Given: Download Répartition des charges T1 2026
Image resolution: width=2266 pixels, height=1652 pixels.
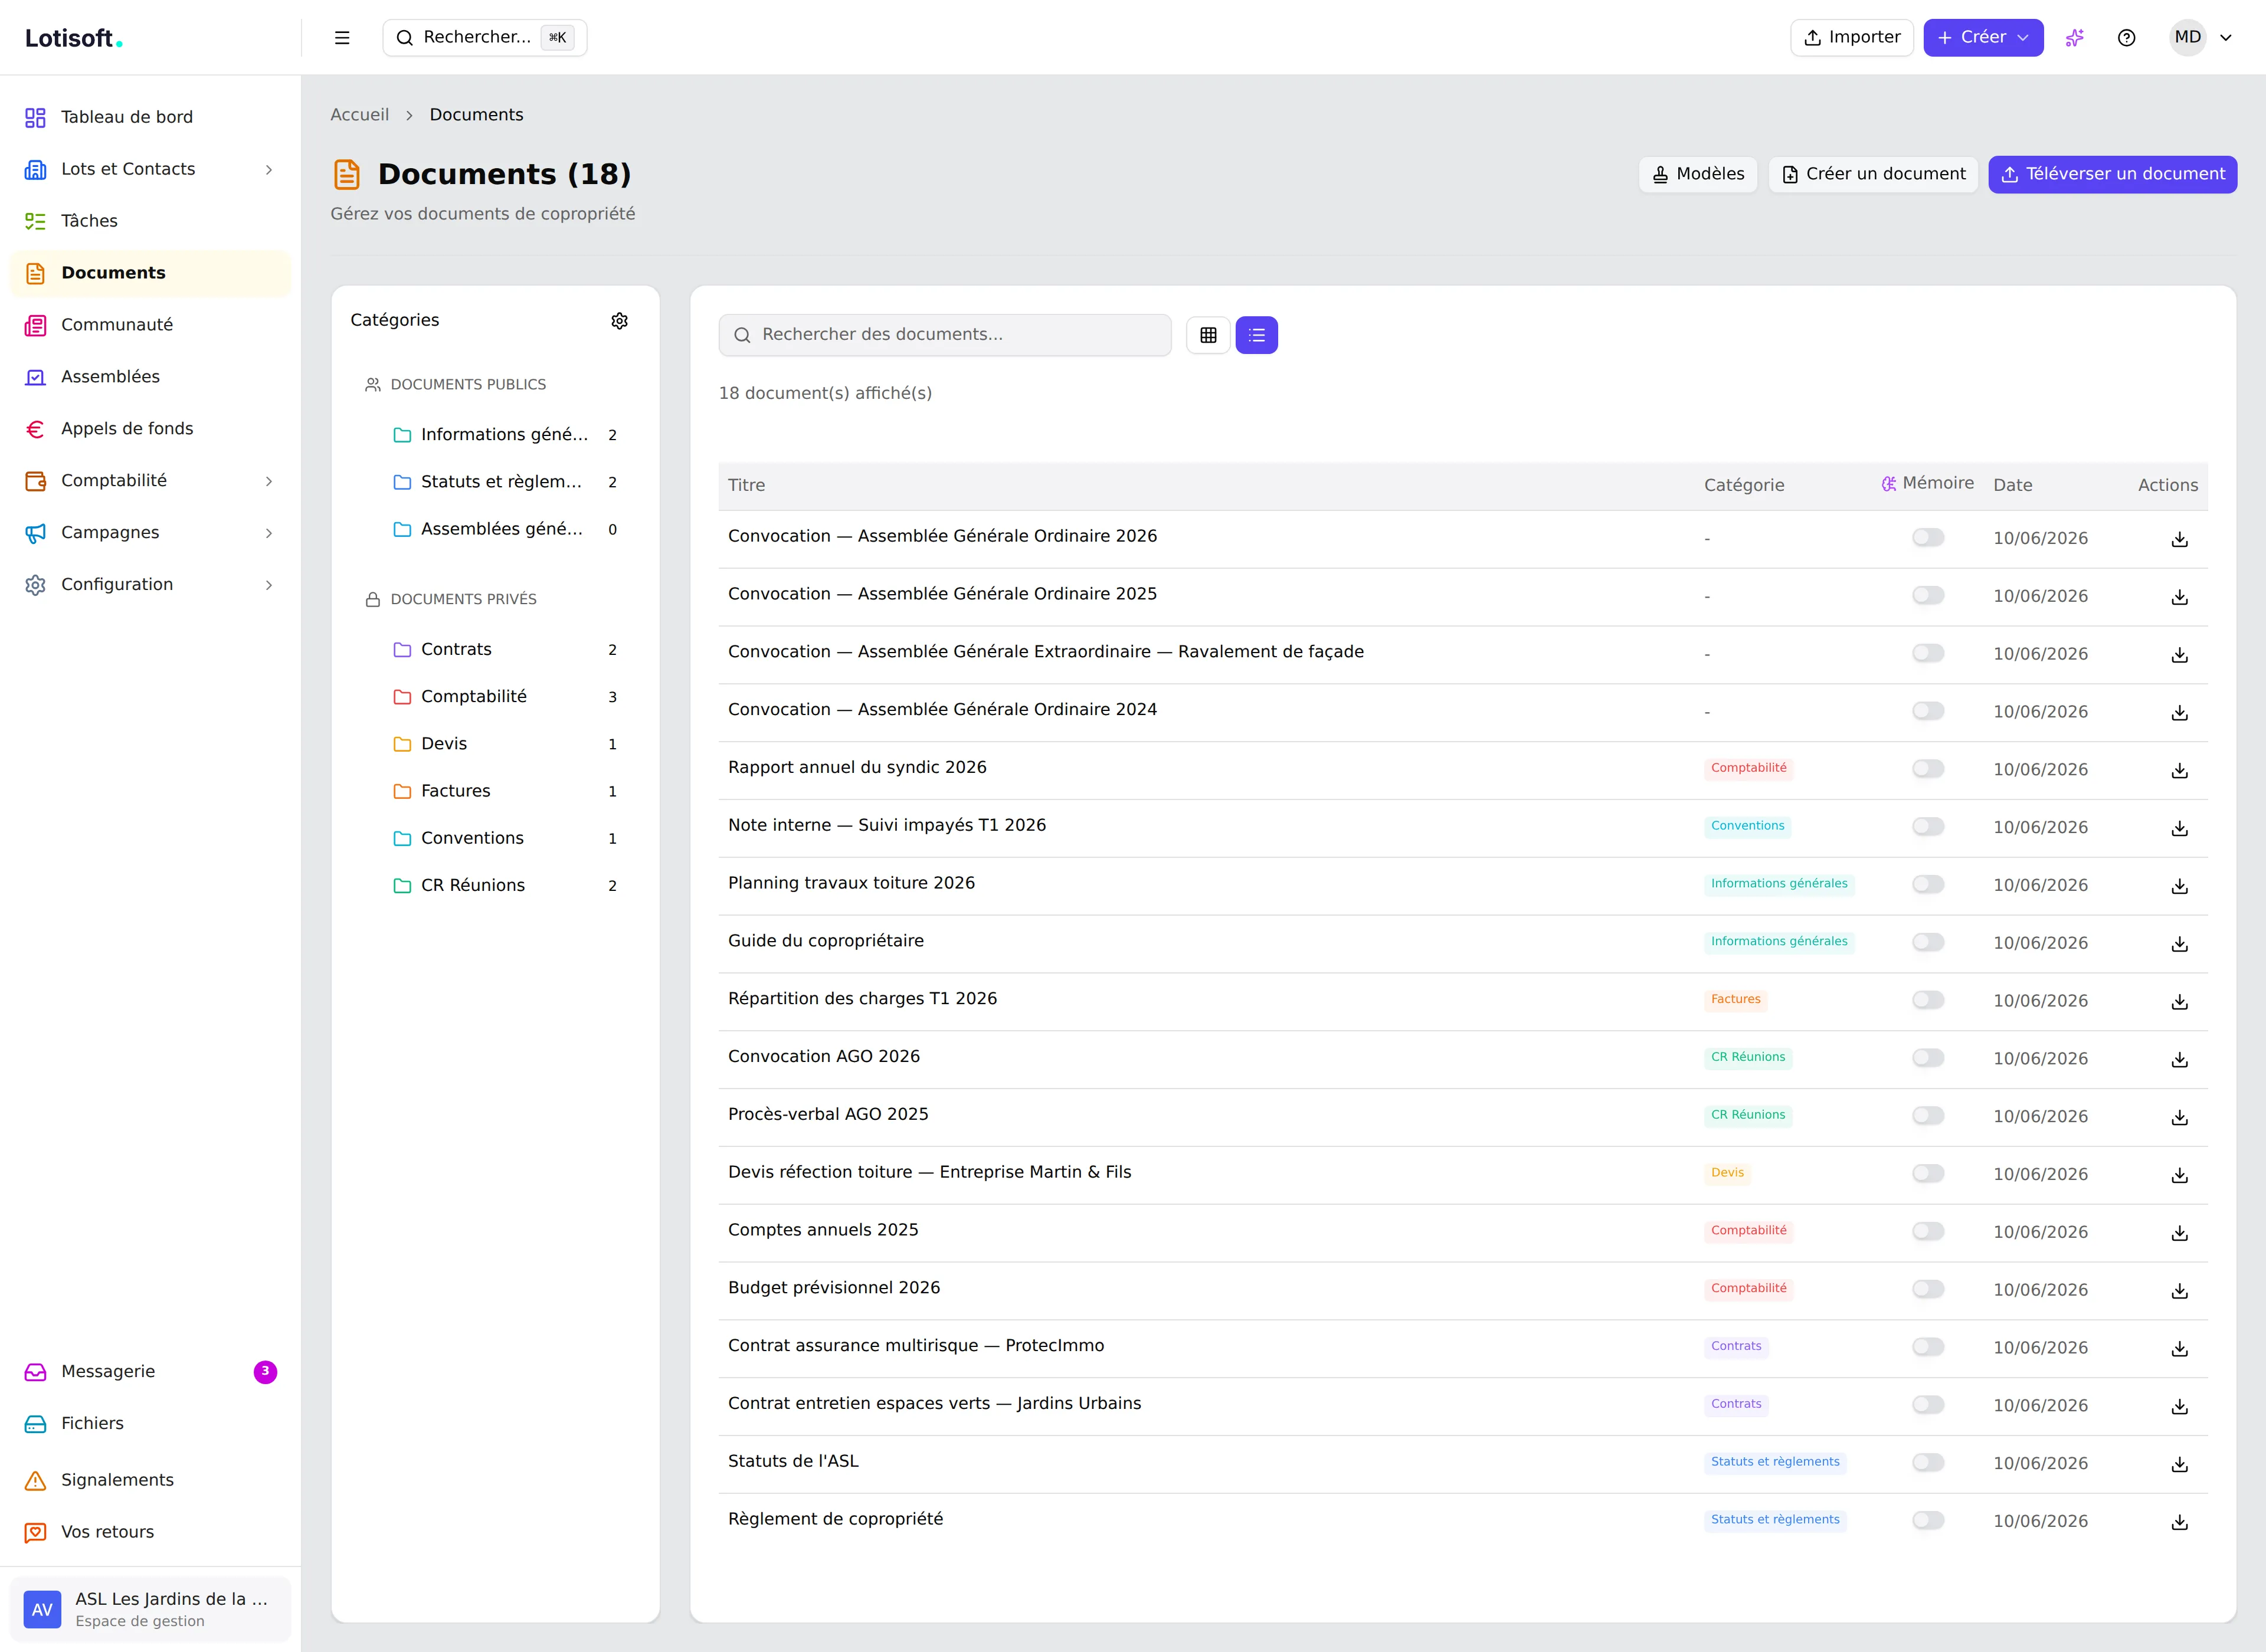Looking at the screenshot, I should click(2180, 1002).
